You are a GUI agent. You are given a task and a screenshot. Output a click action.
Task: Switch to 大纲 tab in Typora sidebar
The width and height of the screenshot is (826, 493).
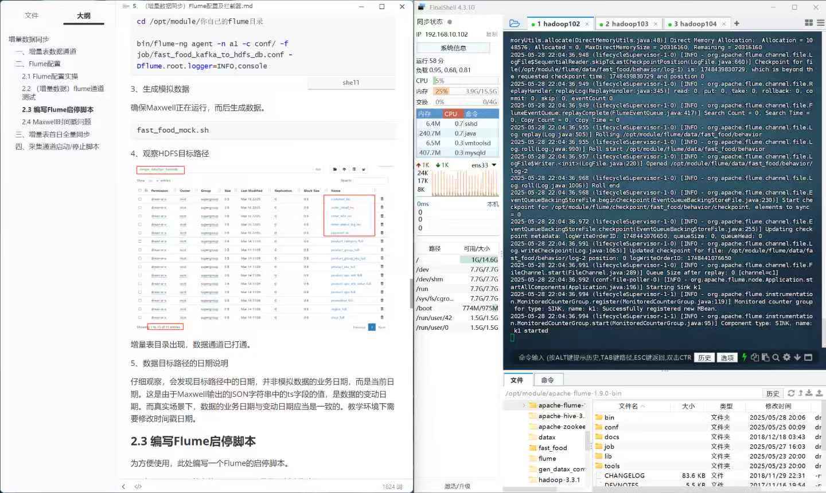click(x=84, y=15)
